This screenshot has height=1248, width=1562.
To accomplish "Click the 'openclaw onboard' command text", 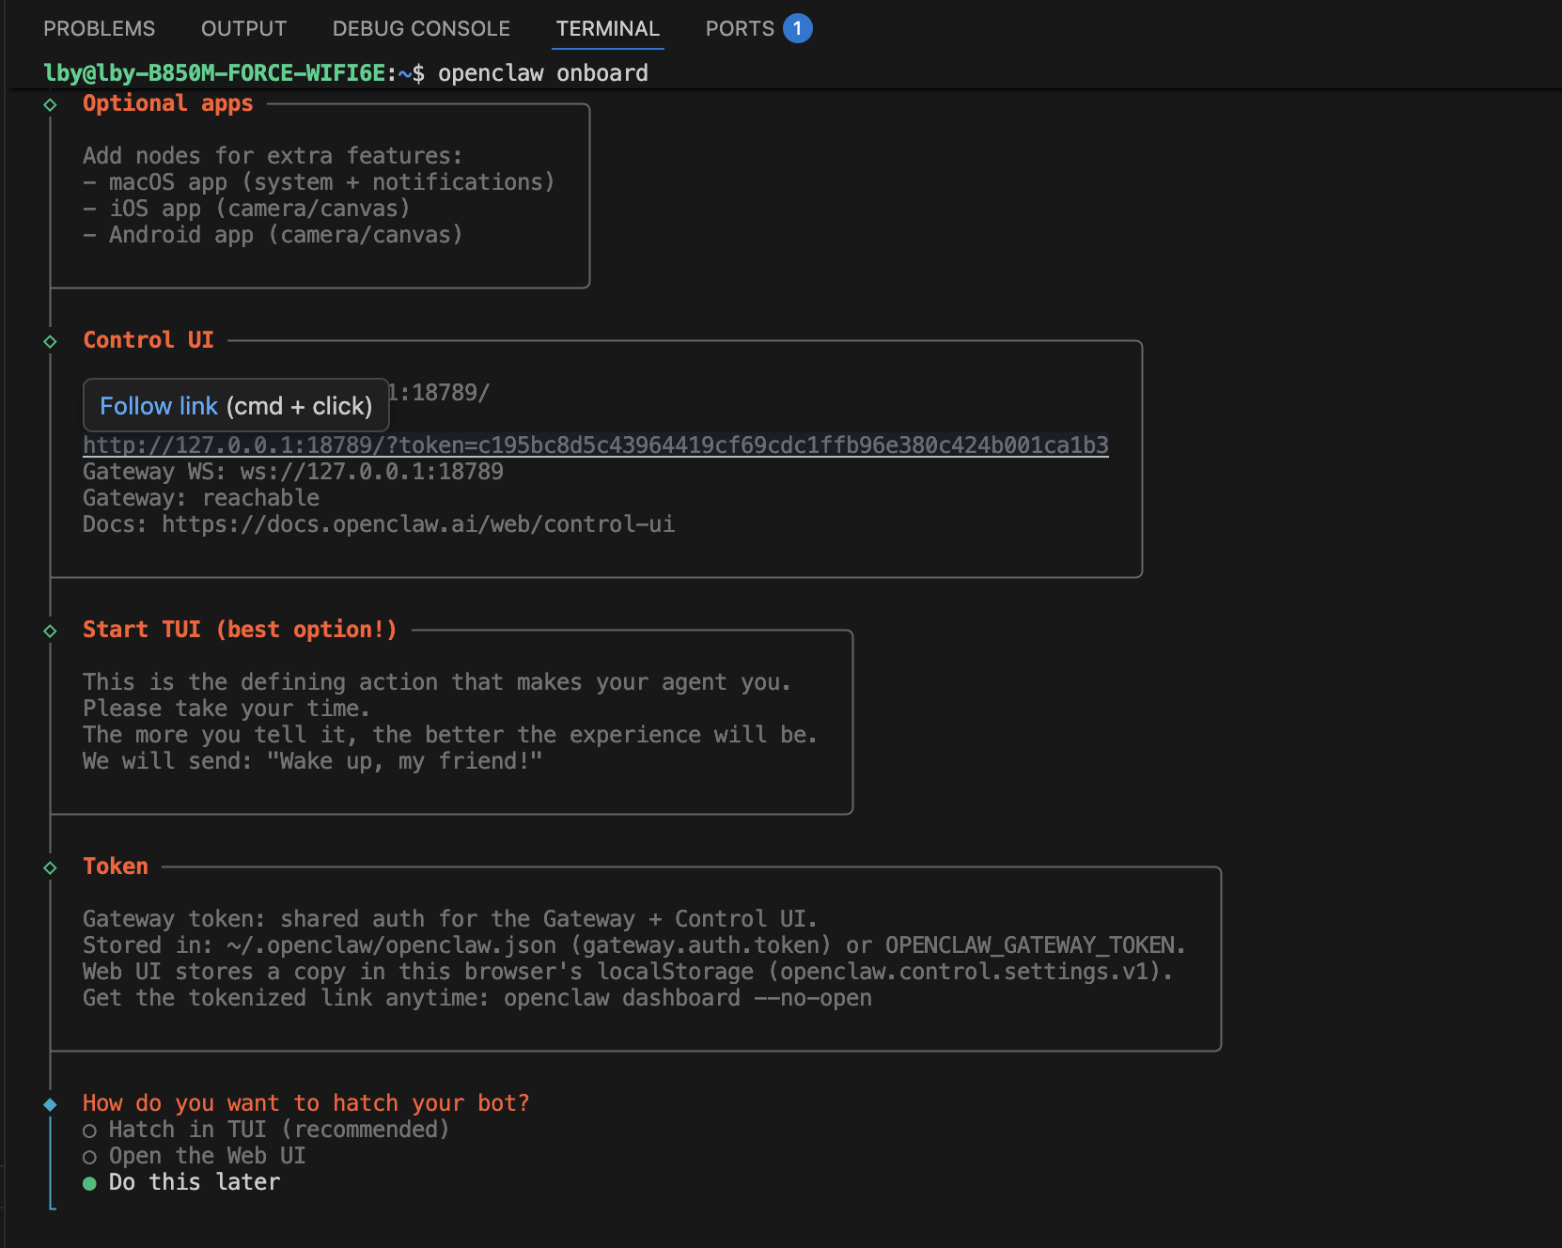I will coord(543,72).
